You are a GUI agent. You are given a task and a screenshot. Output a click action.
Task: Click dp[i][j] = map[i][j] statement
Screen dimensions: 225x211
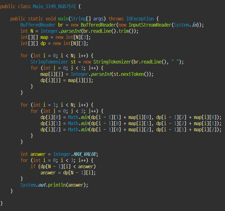pyautogui.click(x=67, y=80)
